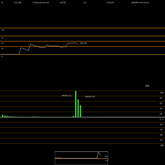Click the value label right of spike
Screen dimensions: 165x165
pyautogui.click(x=90, y=97)
